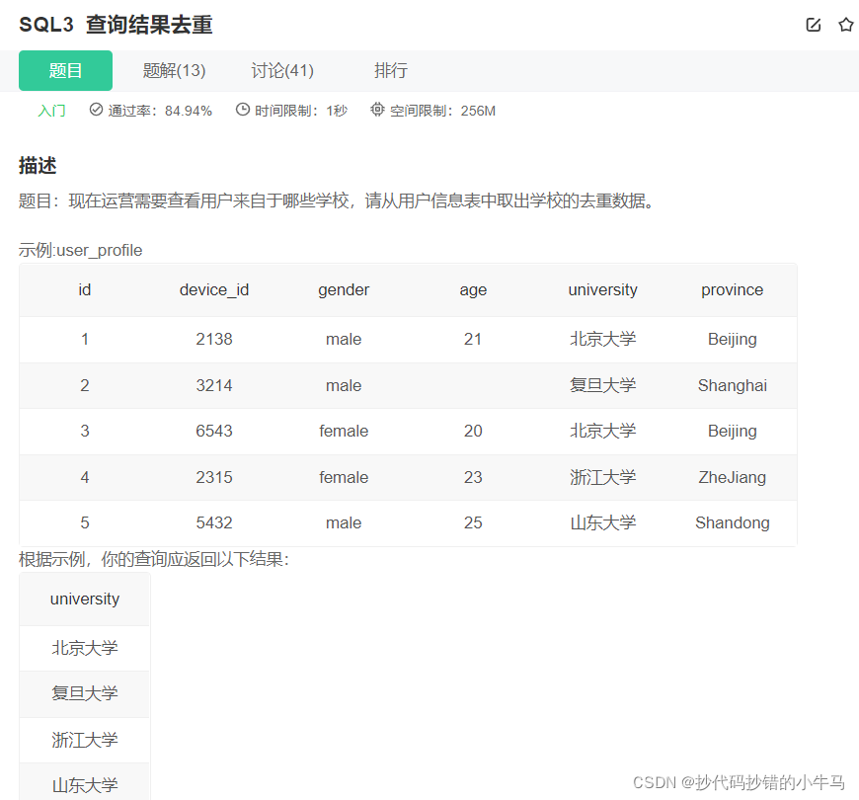Click device_id cell 3214
Image resolution: width=859 pixels, height=800 pixels.
pyautogui.click(x=214, y=386)
